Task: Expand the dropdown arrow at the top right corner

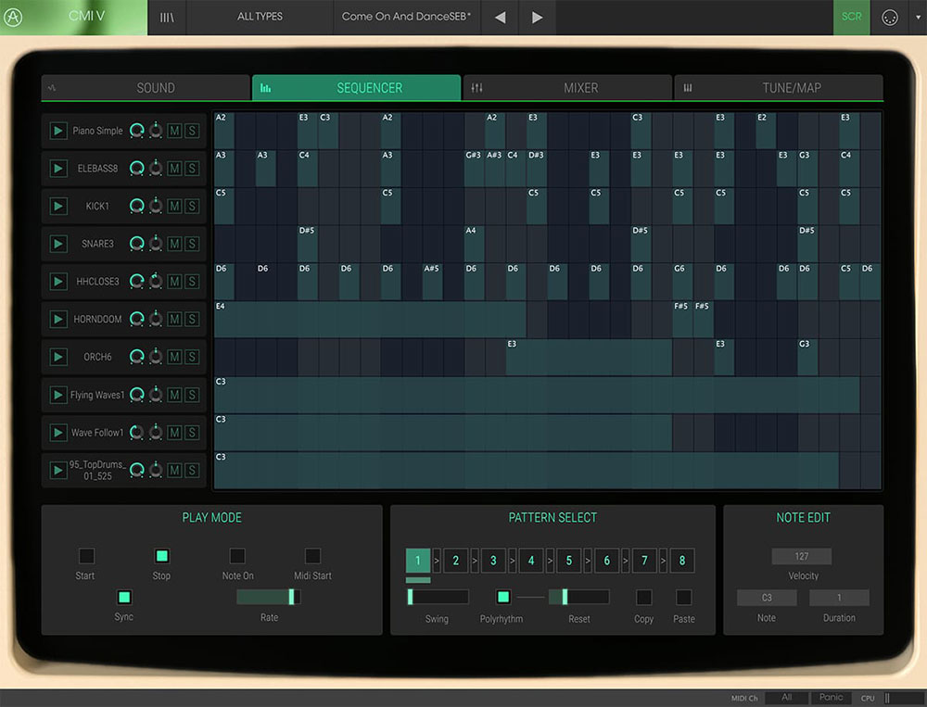Action: 917,17
